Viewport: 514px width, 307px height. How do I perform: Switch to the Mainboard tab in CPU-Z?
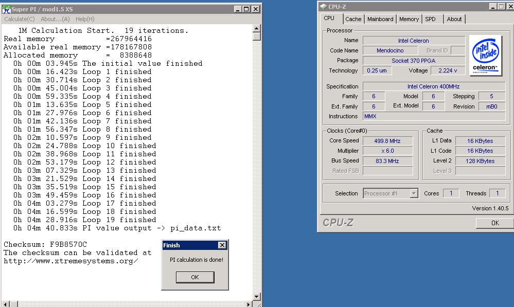(x=380, y=19)
